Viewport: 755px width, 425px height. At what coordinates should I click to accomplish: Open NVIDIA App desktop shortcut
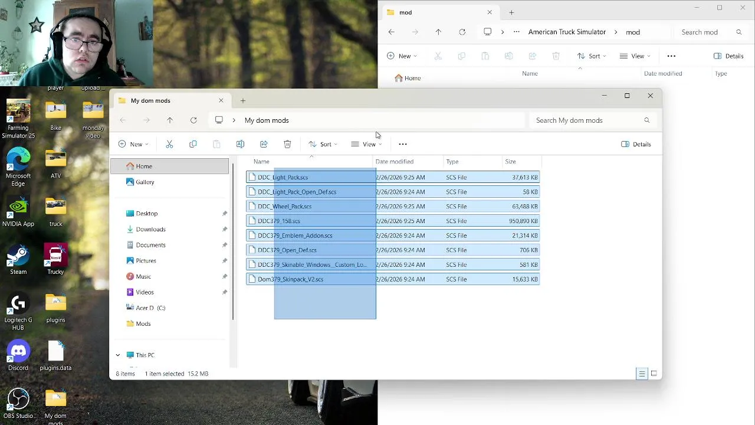(x=18, y=211)
